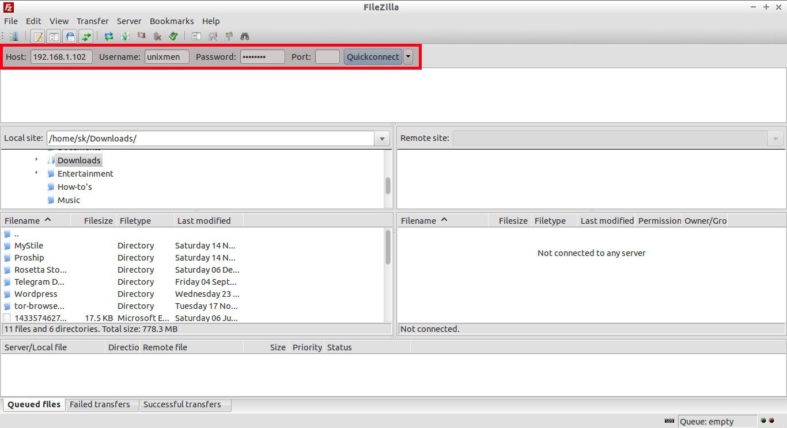Click the MyStile folder icon
787x428 pixels.
7,246
